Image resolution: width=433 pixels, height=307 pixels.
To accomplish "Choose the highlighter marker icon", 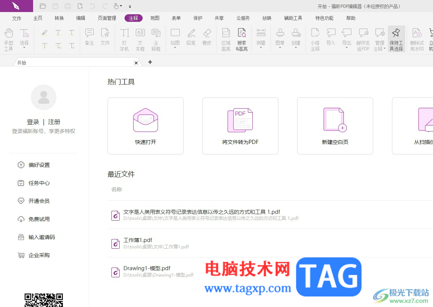I will pyautogui.click(x=44, y=33).
